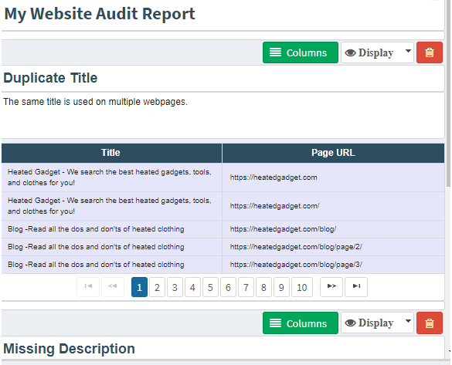Click the eye icon in Duplicate Title's Display button
The image size is (452, 365).
pos(350,53)
